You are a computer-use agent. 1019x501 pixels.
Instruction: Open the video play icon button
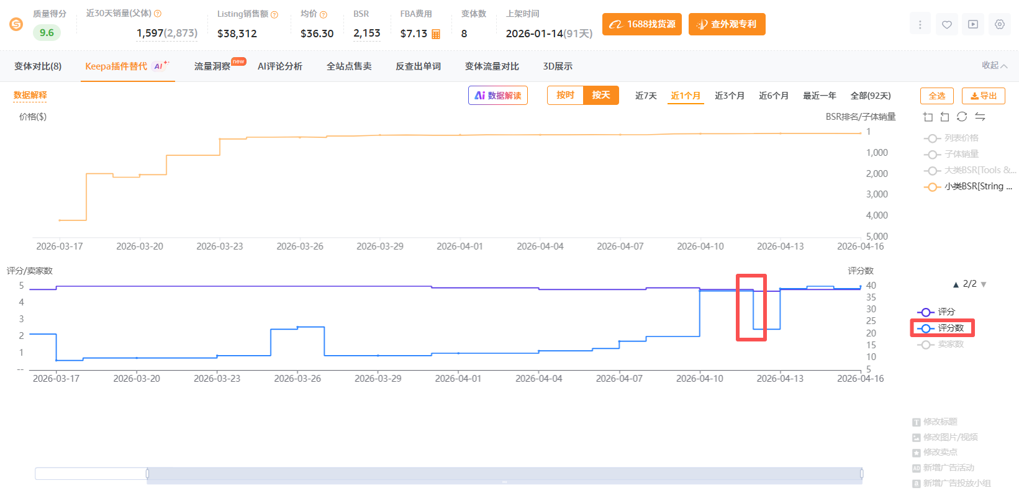[x=973, y=24]
